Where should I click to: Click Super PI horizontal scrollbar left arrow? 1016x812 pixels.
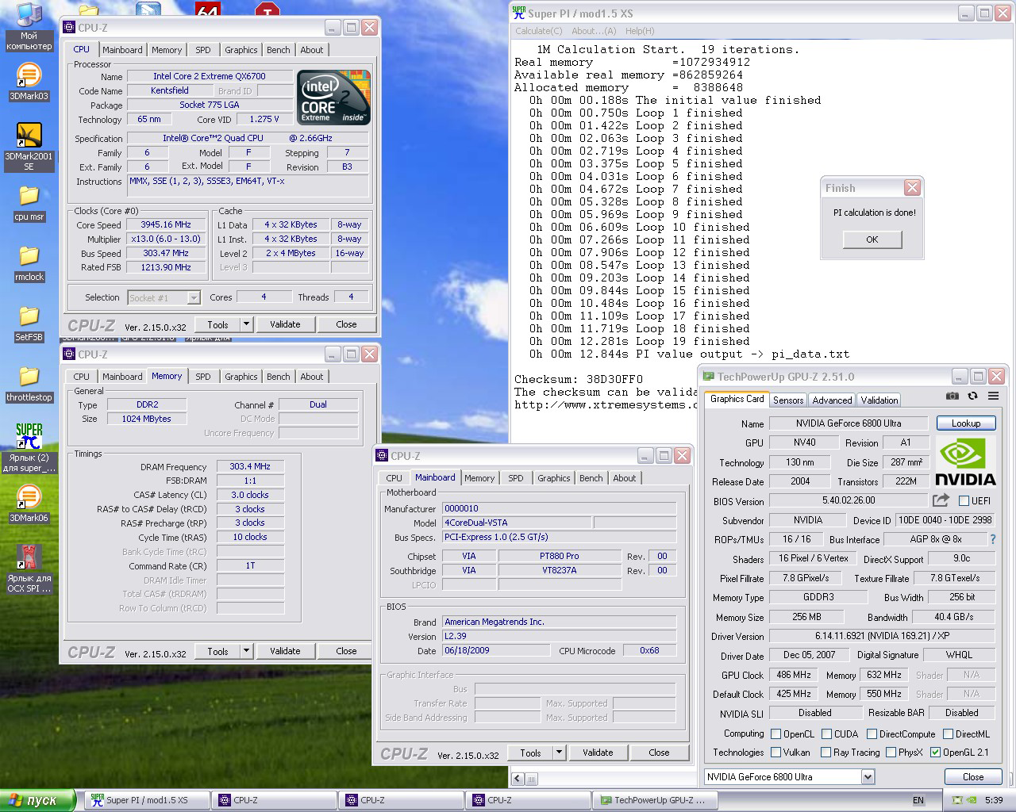coord(518,779)
